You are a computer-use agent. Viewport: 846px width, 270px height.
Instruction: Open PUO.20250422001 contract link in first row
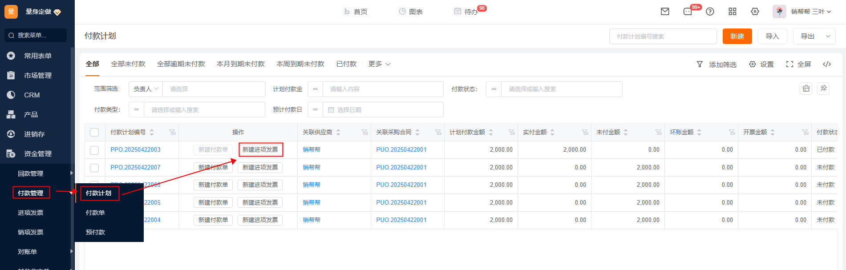click(401, 150)
